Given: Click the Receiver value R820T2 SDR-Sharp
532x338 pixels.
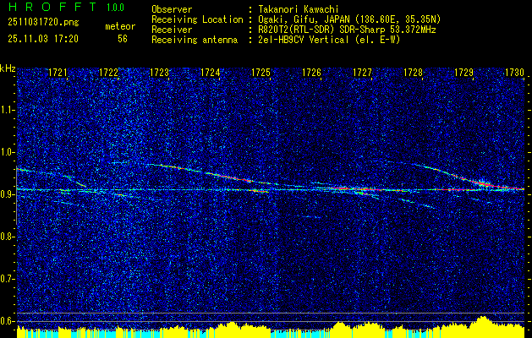Looking at the screenshot, I should pos(347,30).
